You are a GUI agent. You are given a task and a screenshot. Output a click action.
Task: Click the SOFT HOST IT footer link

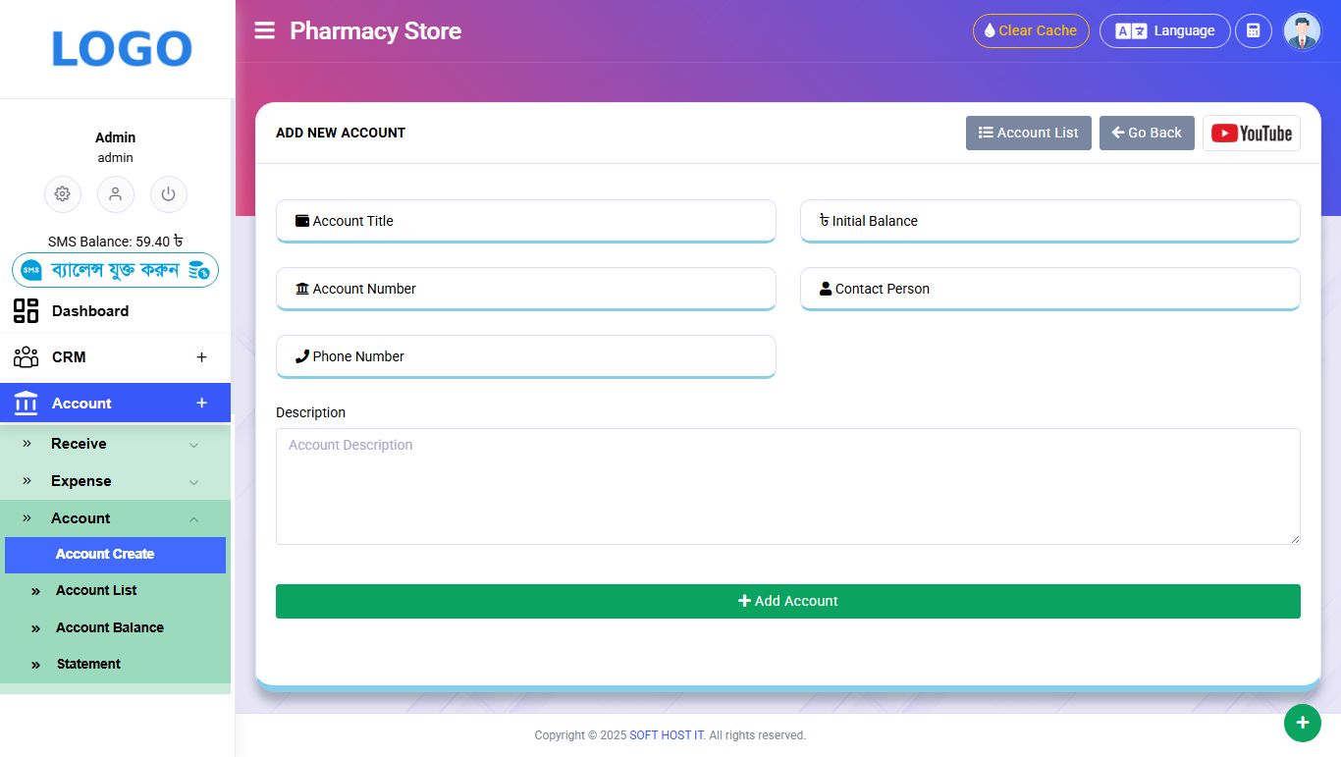667,735
